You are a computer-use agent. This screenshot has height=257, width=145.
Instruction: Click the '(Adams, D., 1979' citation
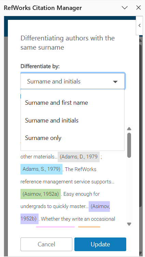click(78, 157)
